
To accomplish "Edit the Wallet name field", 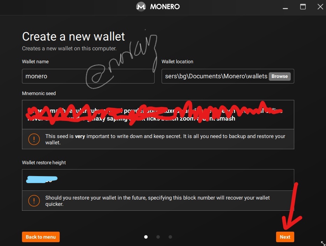I will [x=88, y=76].
